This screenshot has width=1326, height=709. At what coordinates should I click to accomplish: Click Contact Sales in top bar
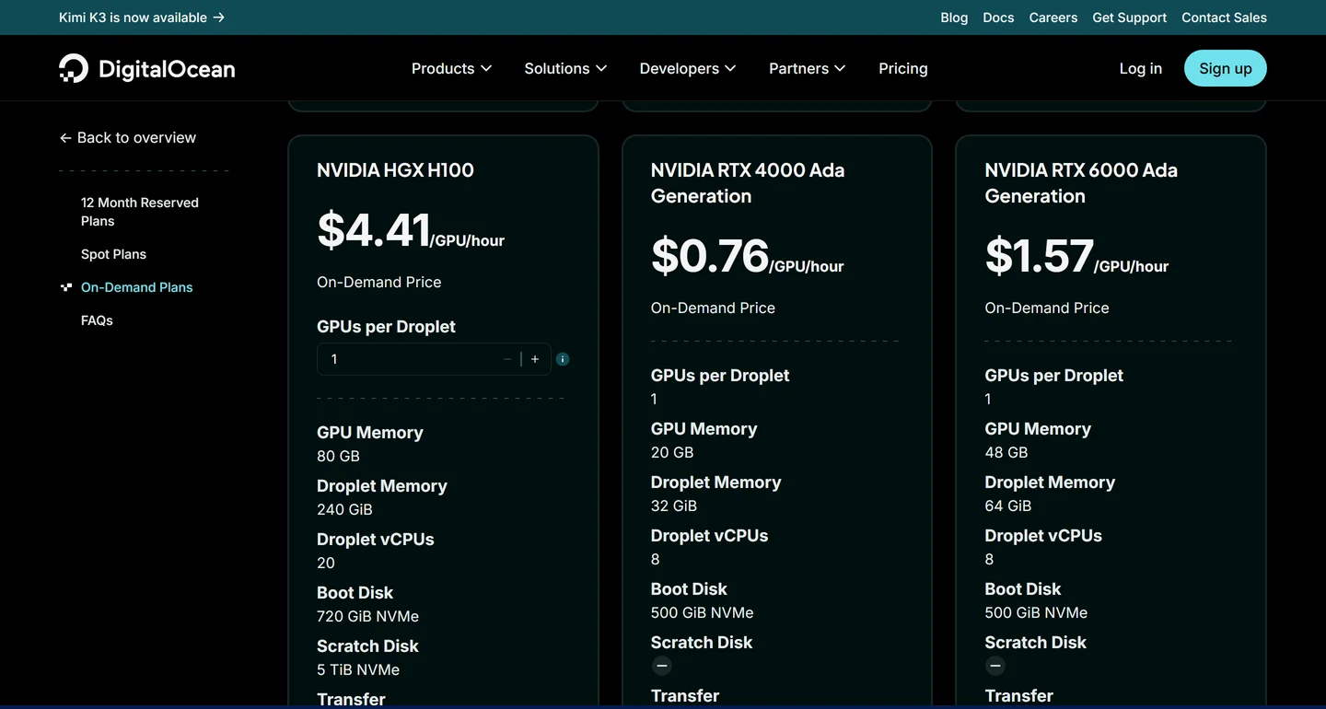pos(1225,17)
